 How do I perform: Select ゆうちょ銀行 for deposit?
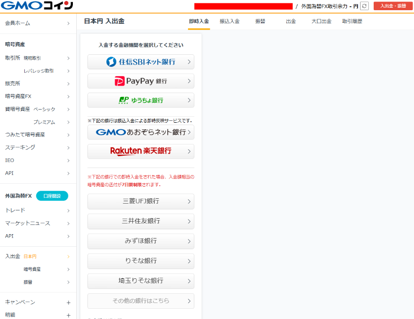(x=141, y=100)
